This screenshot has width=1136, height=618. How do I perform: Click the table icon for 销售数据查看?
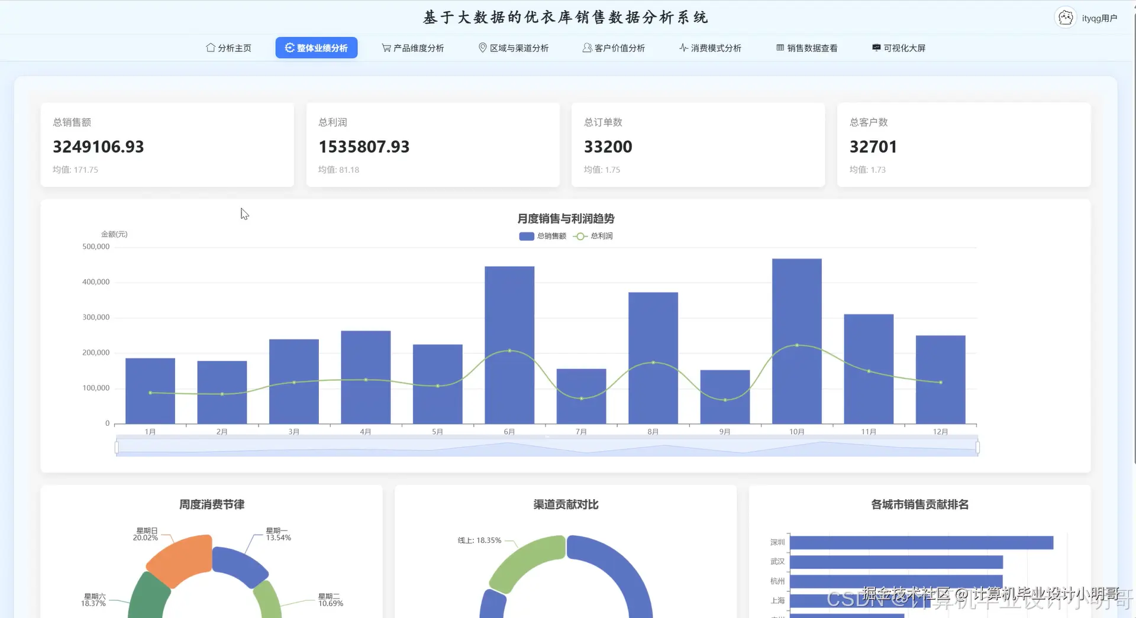780,48
